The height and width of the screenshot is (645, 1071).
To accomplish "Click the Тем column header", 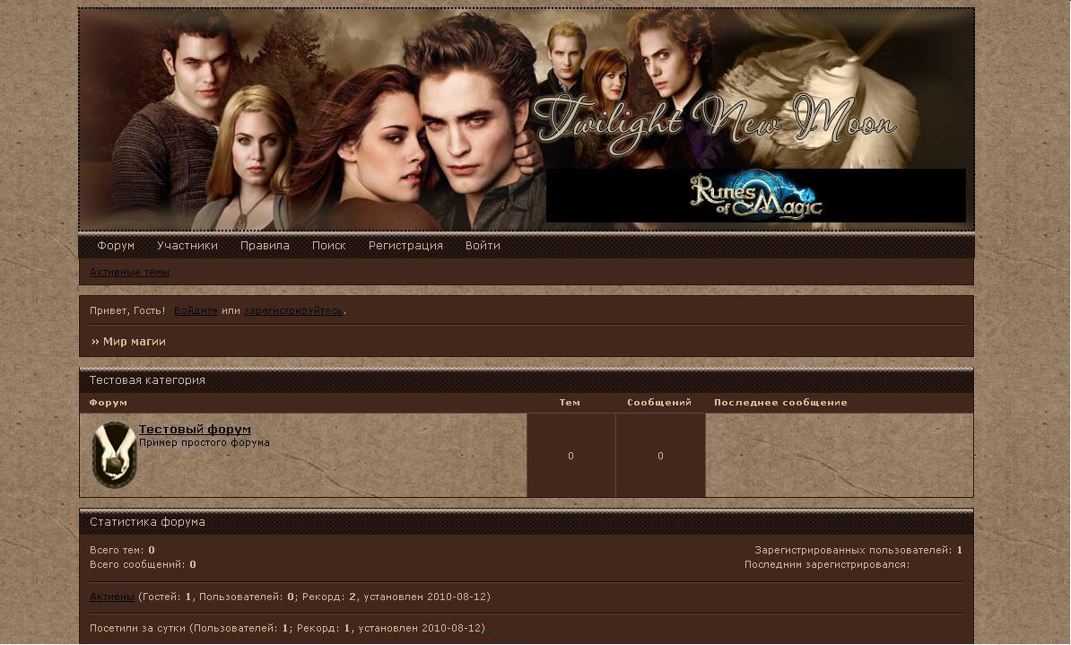I will [570, 403].
